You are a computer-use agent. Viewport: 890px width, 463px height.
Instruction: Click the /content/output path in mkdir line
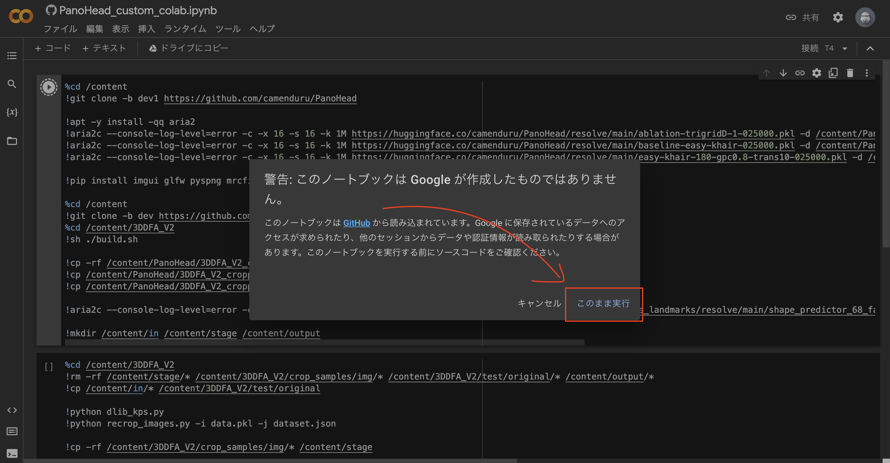[x=281, y=333]
